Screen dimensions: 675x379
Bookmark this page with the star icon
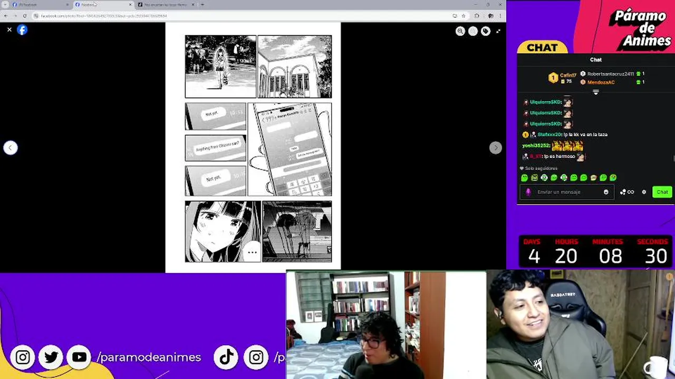click(x=464, y=16)
